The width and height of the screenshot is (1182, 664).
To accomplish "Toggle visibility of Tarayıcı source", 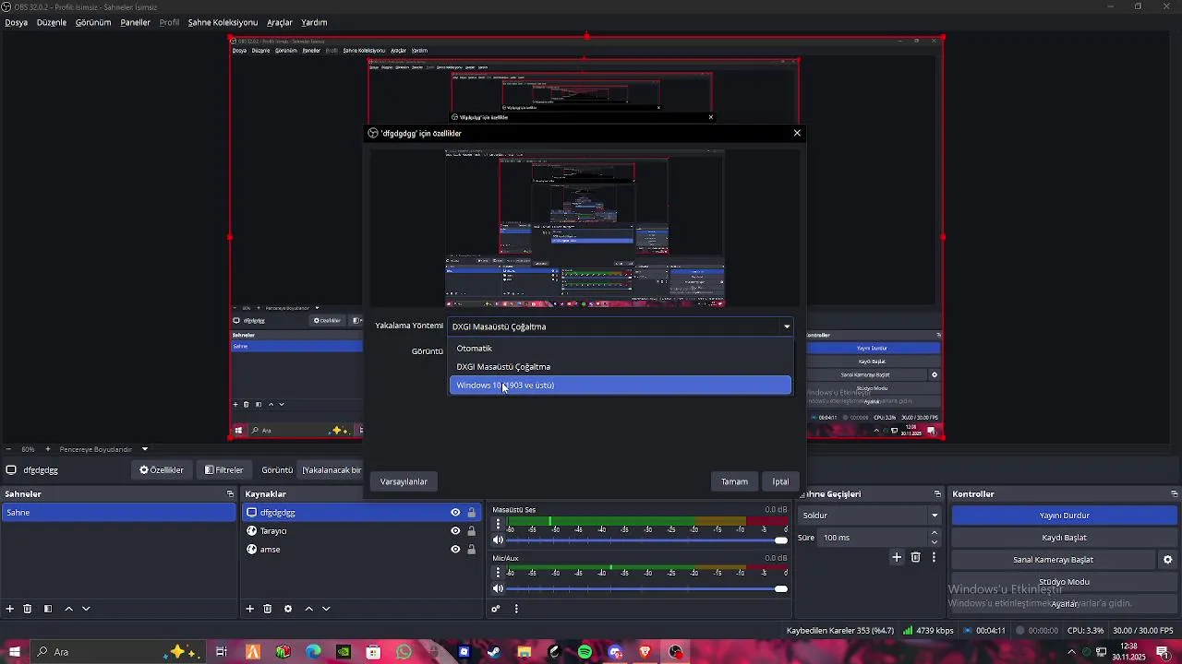I will pos(455,531).
